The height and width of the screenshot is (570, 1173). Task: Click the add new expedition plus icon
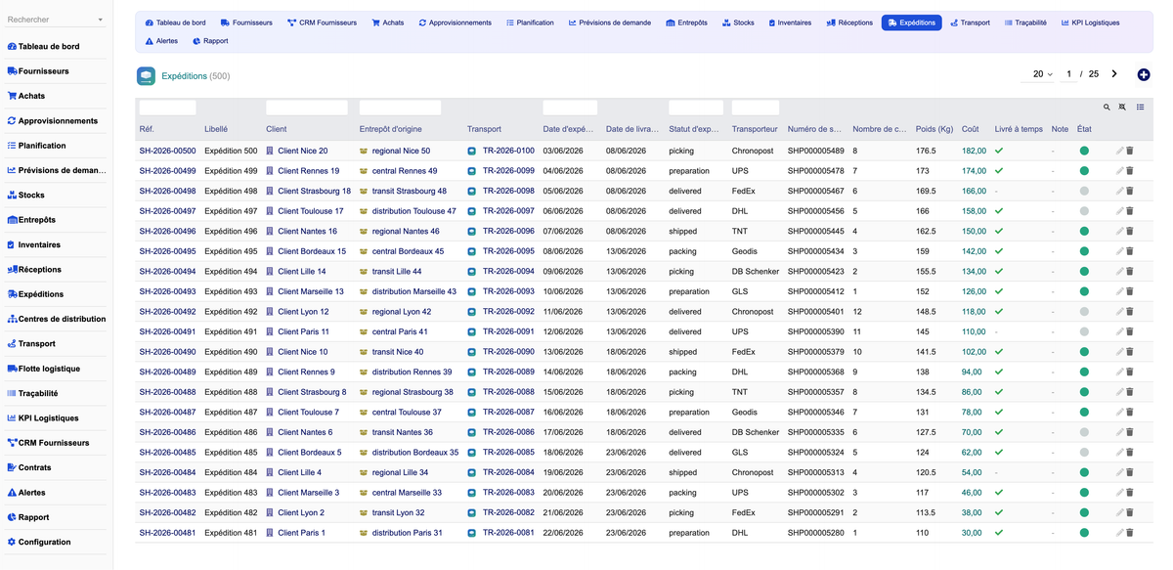(1144, 75)
